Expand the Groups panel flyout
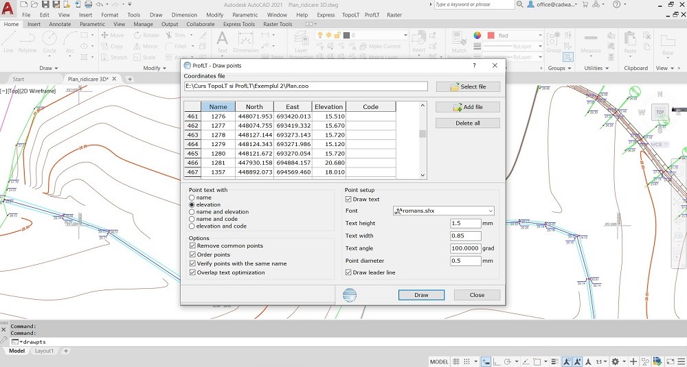The width and height of the screenshot is (687, 367). [559, 68]
